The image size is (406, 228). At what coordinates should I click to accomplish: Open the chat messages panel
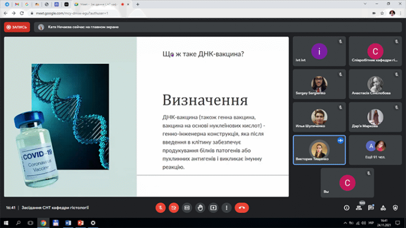point(372,207)
